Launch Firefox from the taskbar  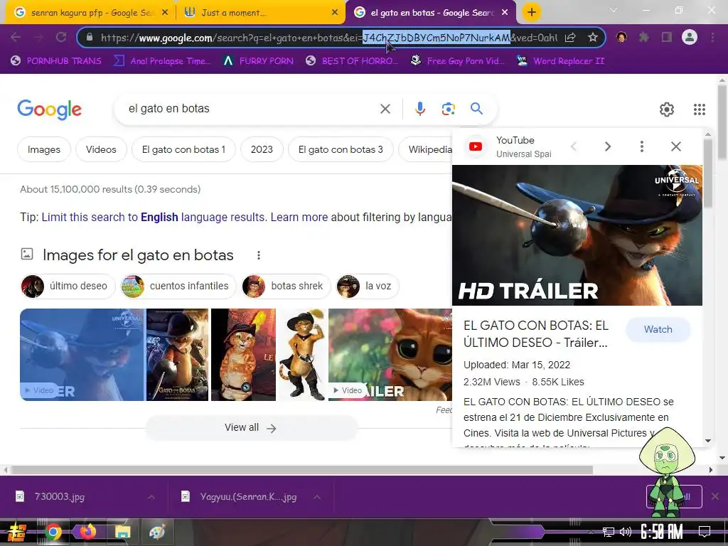click(87, 532)
